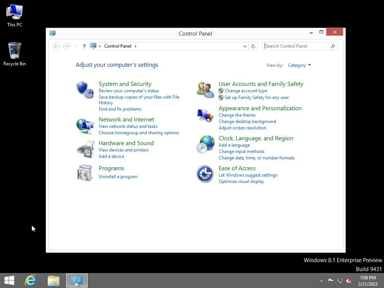Go up one level with Up arrow
Image resolution: width=384 pixels, height=288 pixels.
click(x=84, y=46)
